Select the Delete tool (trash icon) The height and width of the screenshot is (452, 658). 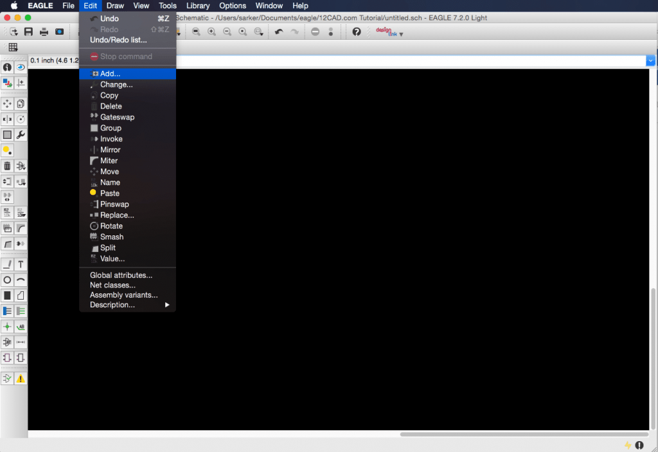tap(6, 166)
